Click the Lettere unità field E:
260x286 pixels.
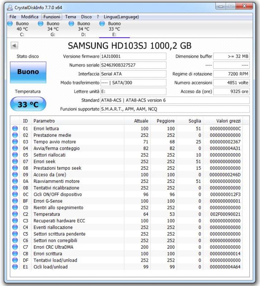[133, 92]
